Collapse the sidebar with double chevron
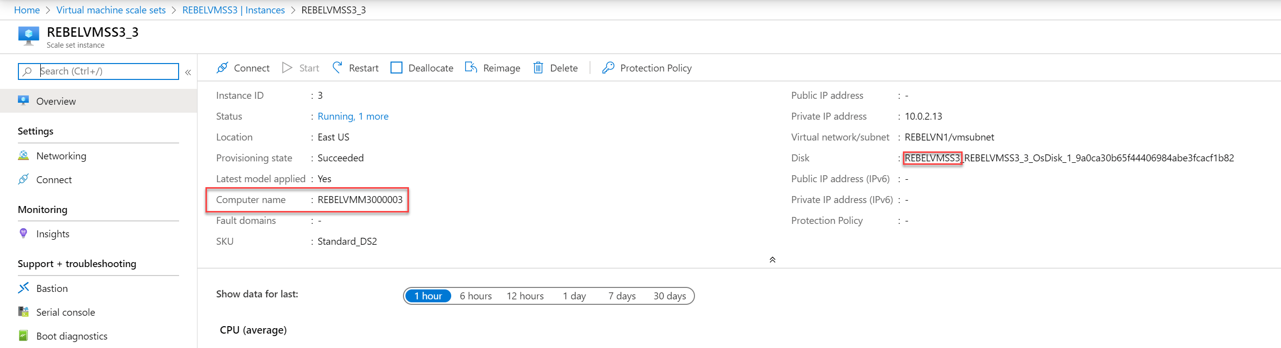 (x=188, y=72)
